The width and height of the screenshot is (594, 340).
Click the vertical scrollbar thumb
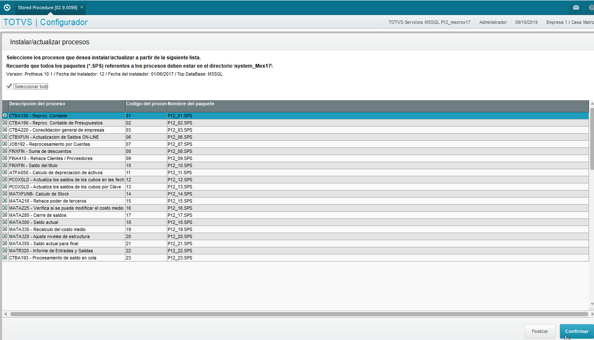[x=591, y=139]
